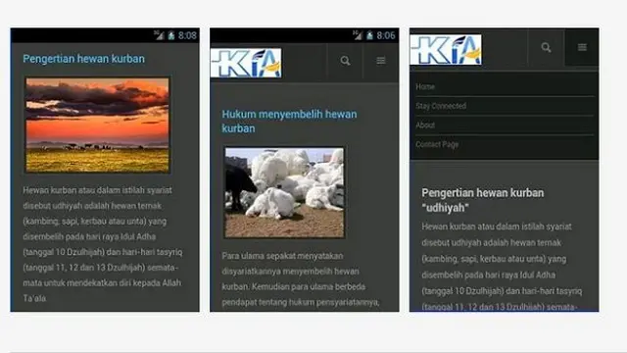Click KIA logo in middle phone
Screen dimensions: 627x353
(246, 63)
